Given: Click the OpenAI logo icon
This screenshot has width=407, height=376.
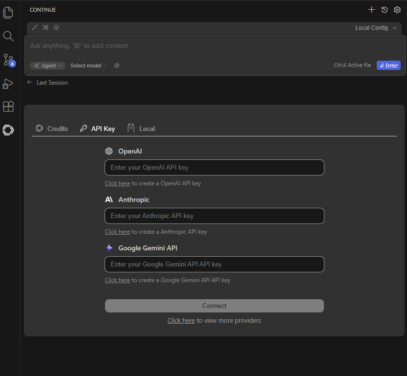Looking at the screenshot, I should (x=109, y=151).
